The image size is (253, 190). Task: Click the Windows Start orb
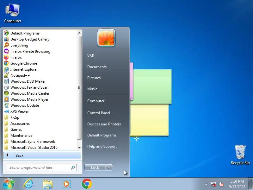(x=9, y=184)
